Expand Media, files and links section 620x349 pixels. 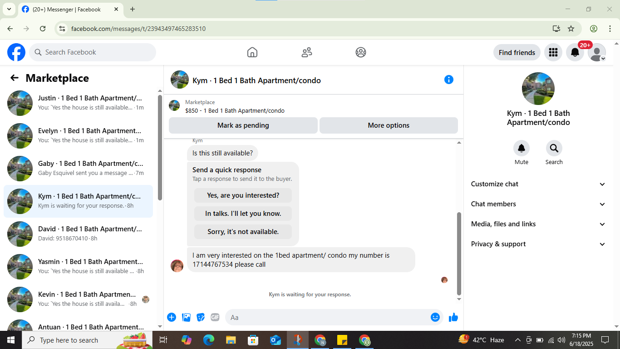[538, 224]
